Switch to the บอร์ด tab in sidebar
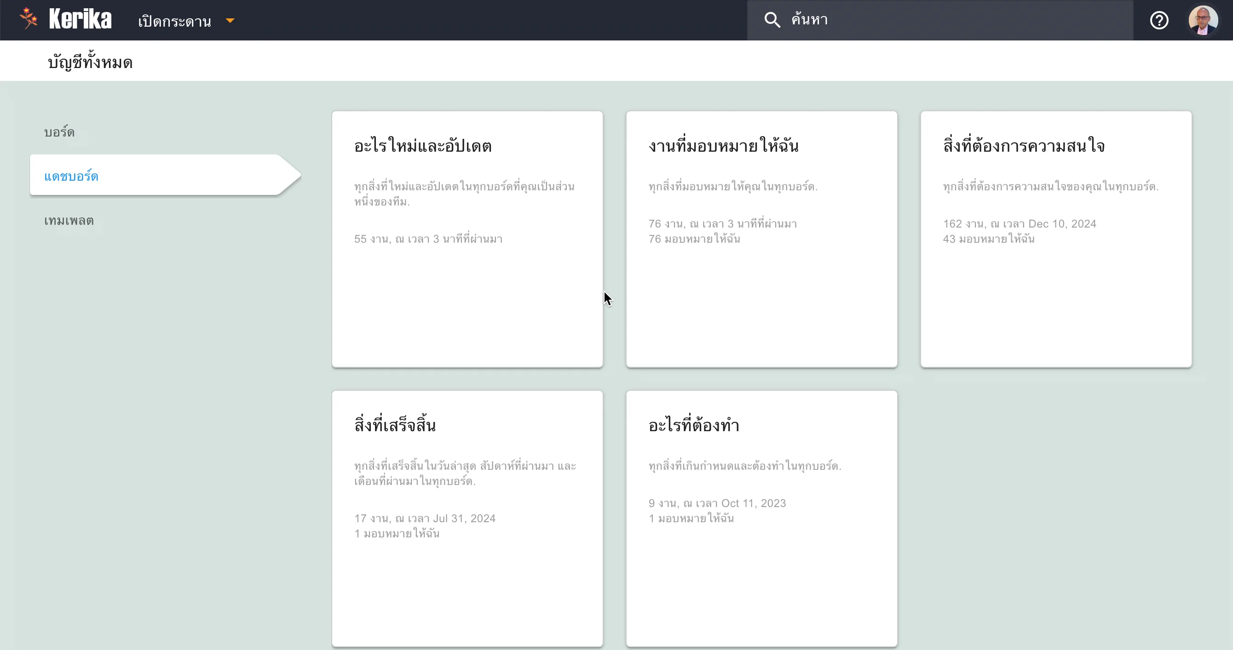Viewport: 1233px width, 650px height. coord(59,132)
